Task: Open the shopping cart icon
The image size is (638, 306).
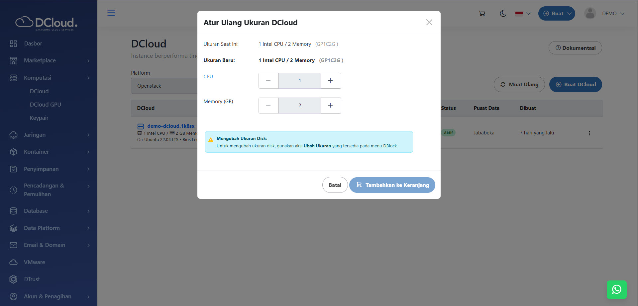Action: pos(482,14)
